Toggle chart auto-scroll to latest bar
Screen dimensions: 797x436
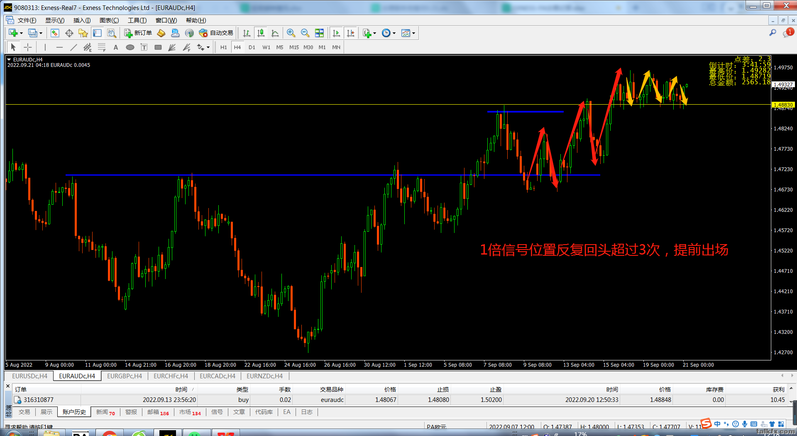point(336,33)
